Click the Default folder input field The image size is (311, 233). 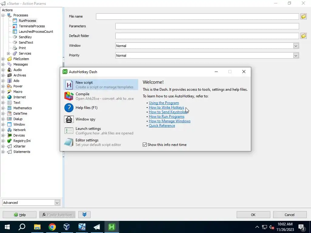207,36
